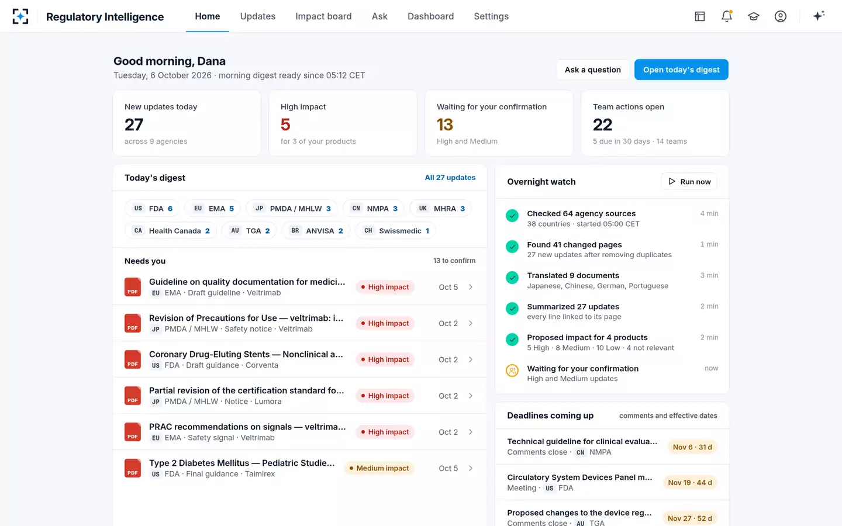This screenshot has width=842, height=526.
Task: Click the Regulatory Intelligence logo icon
Action: point(20,16)
